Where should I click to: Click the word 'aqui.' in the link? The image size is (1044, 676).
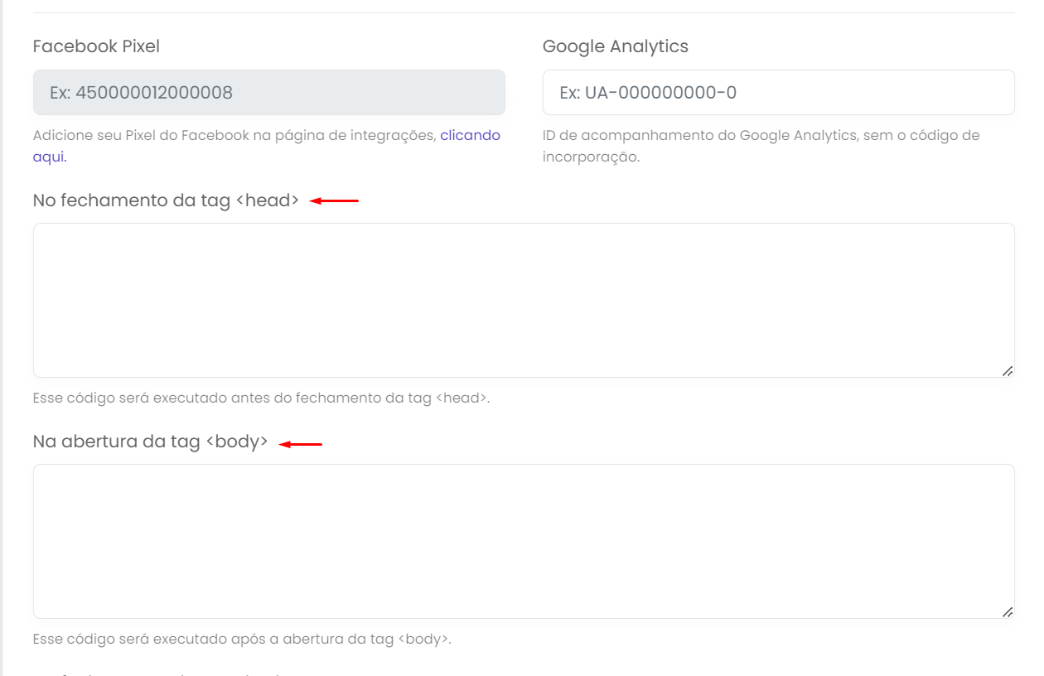click(x=50, y=157)
